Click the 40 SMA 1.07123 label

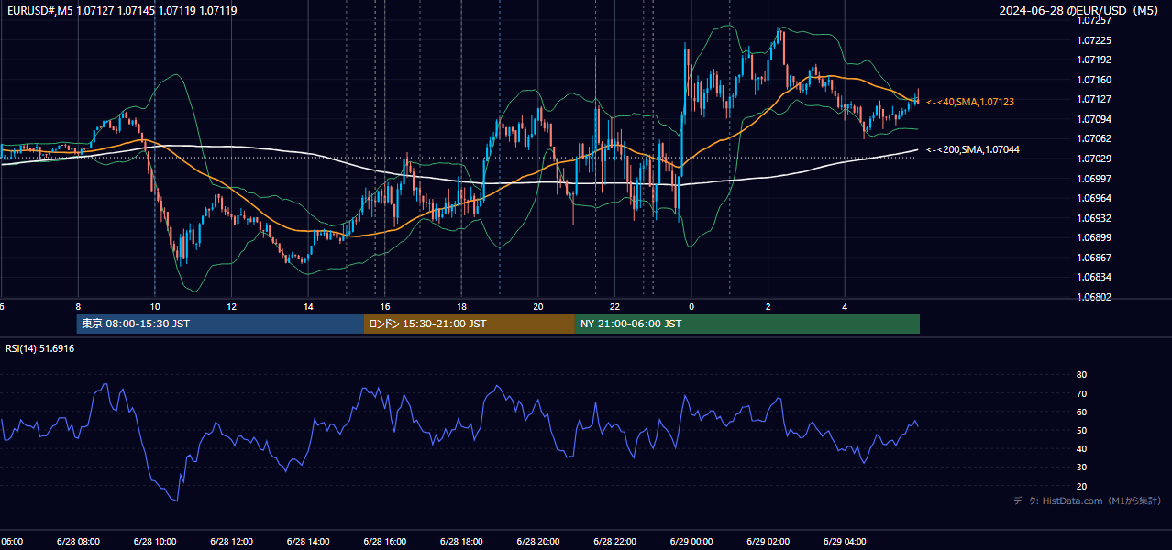[x=970, y=102]
